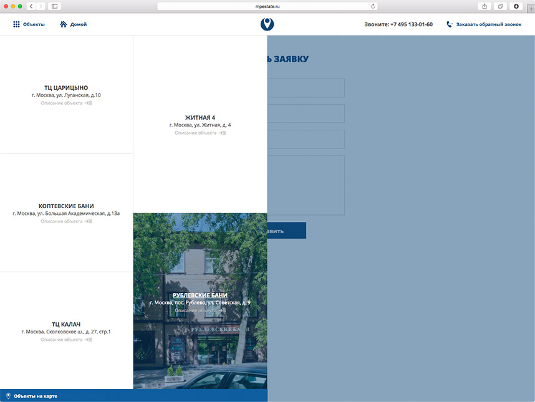The image size is (535, 402).
Task: Reload the page using the refresh icon
Action: (x=373, y=6)
